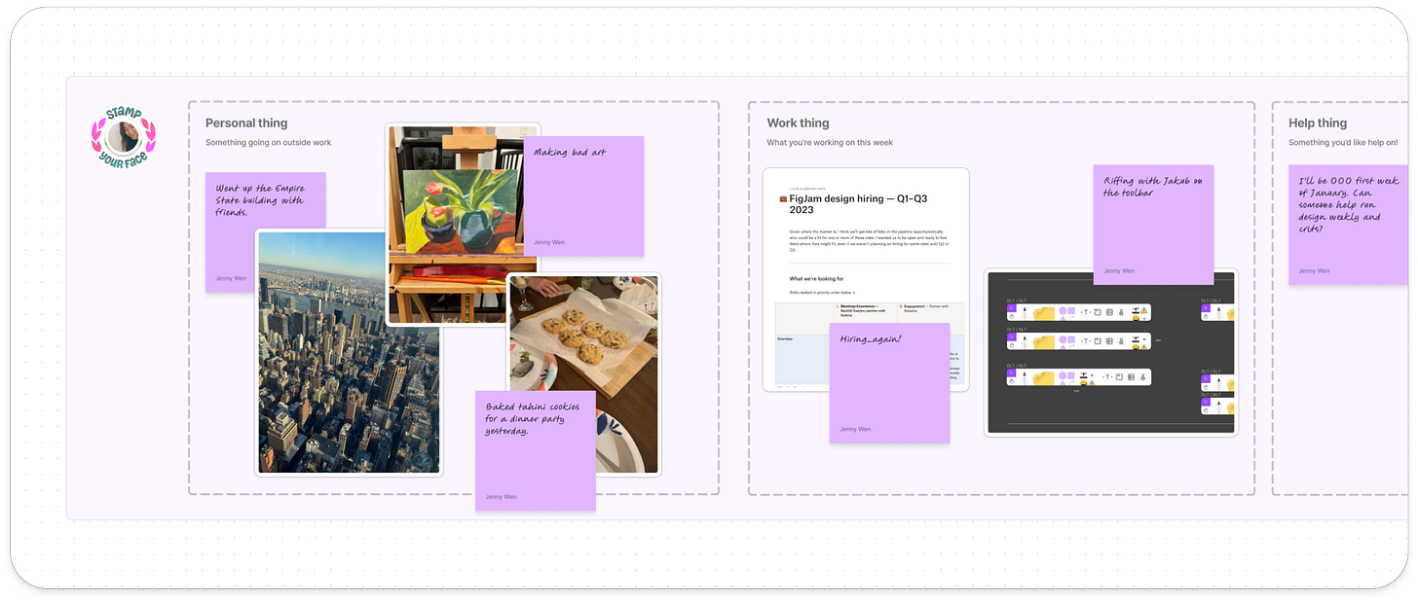Click the briefcase emoji in hiring doc
This screenshot has height=602, width=1418.
[783, 198]
